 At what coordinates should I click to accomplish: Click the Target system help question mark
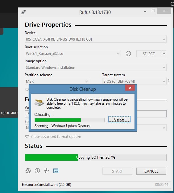[169, 81]
